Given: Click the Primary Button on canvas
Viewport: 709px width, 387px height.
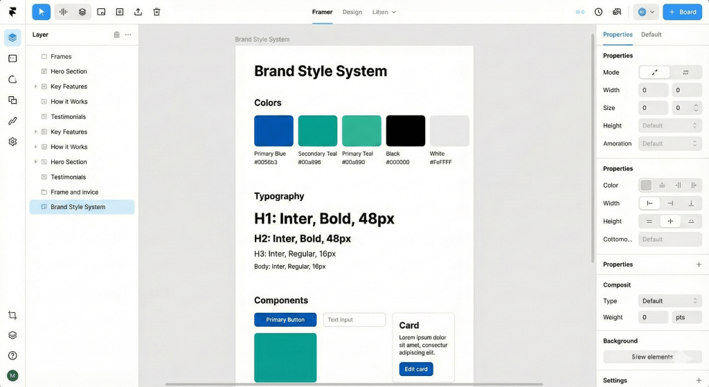Looking at the screenshot, I should pos(285,320).
